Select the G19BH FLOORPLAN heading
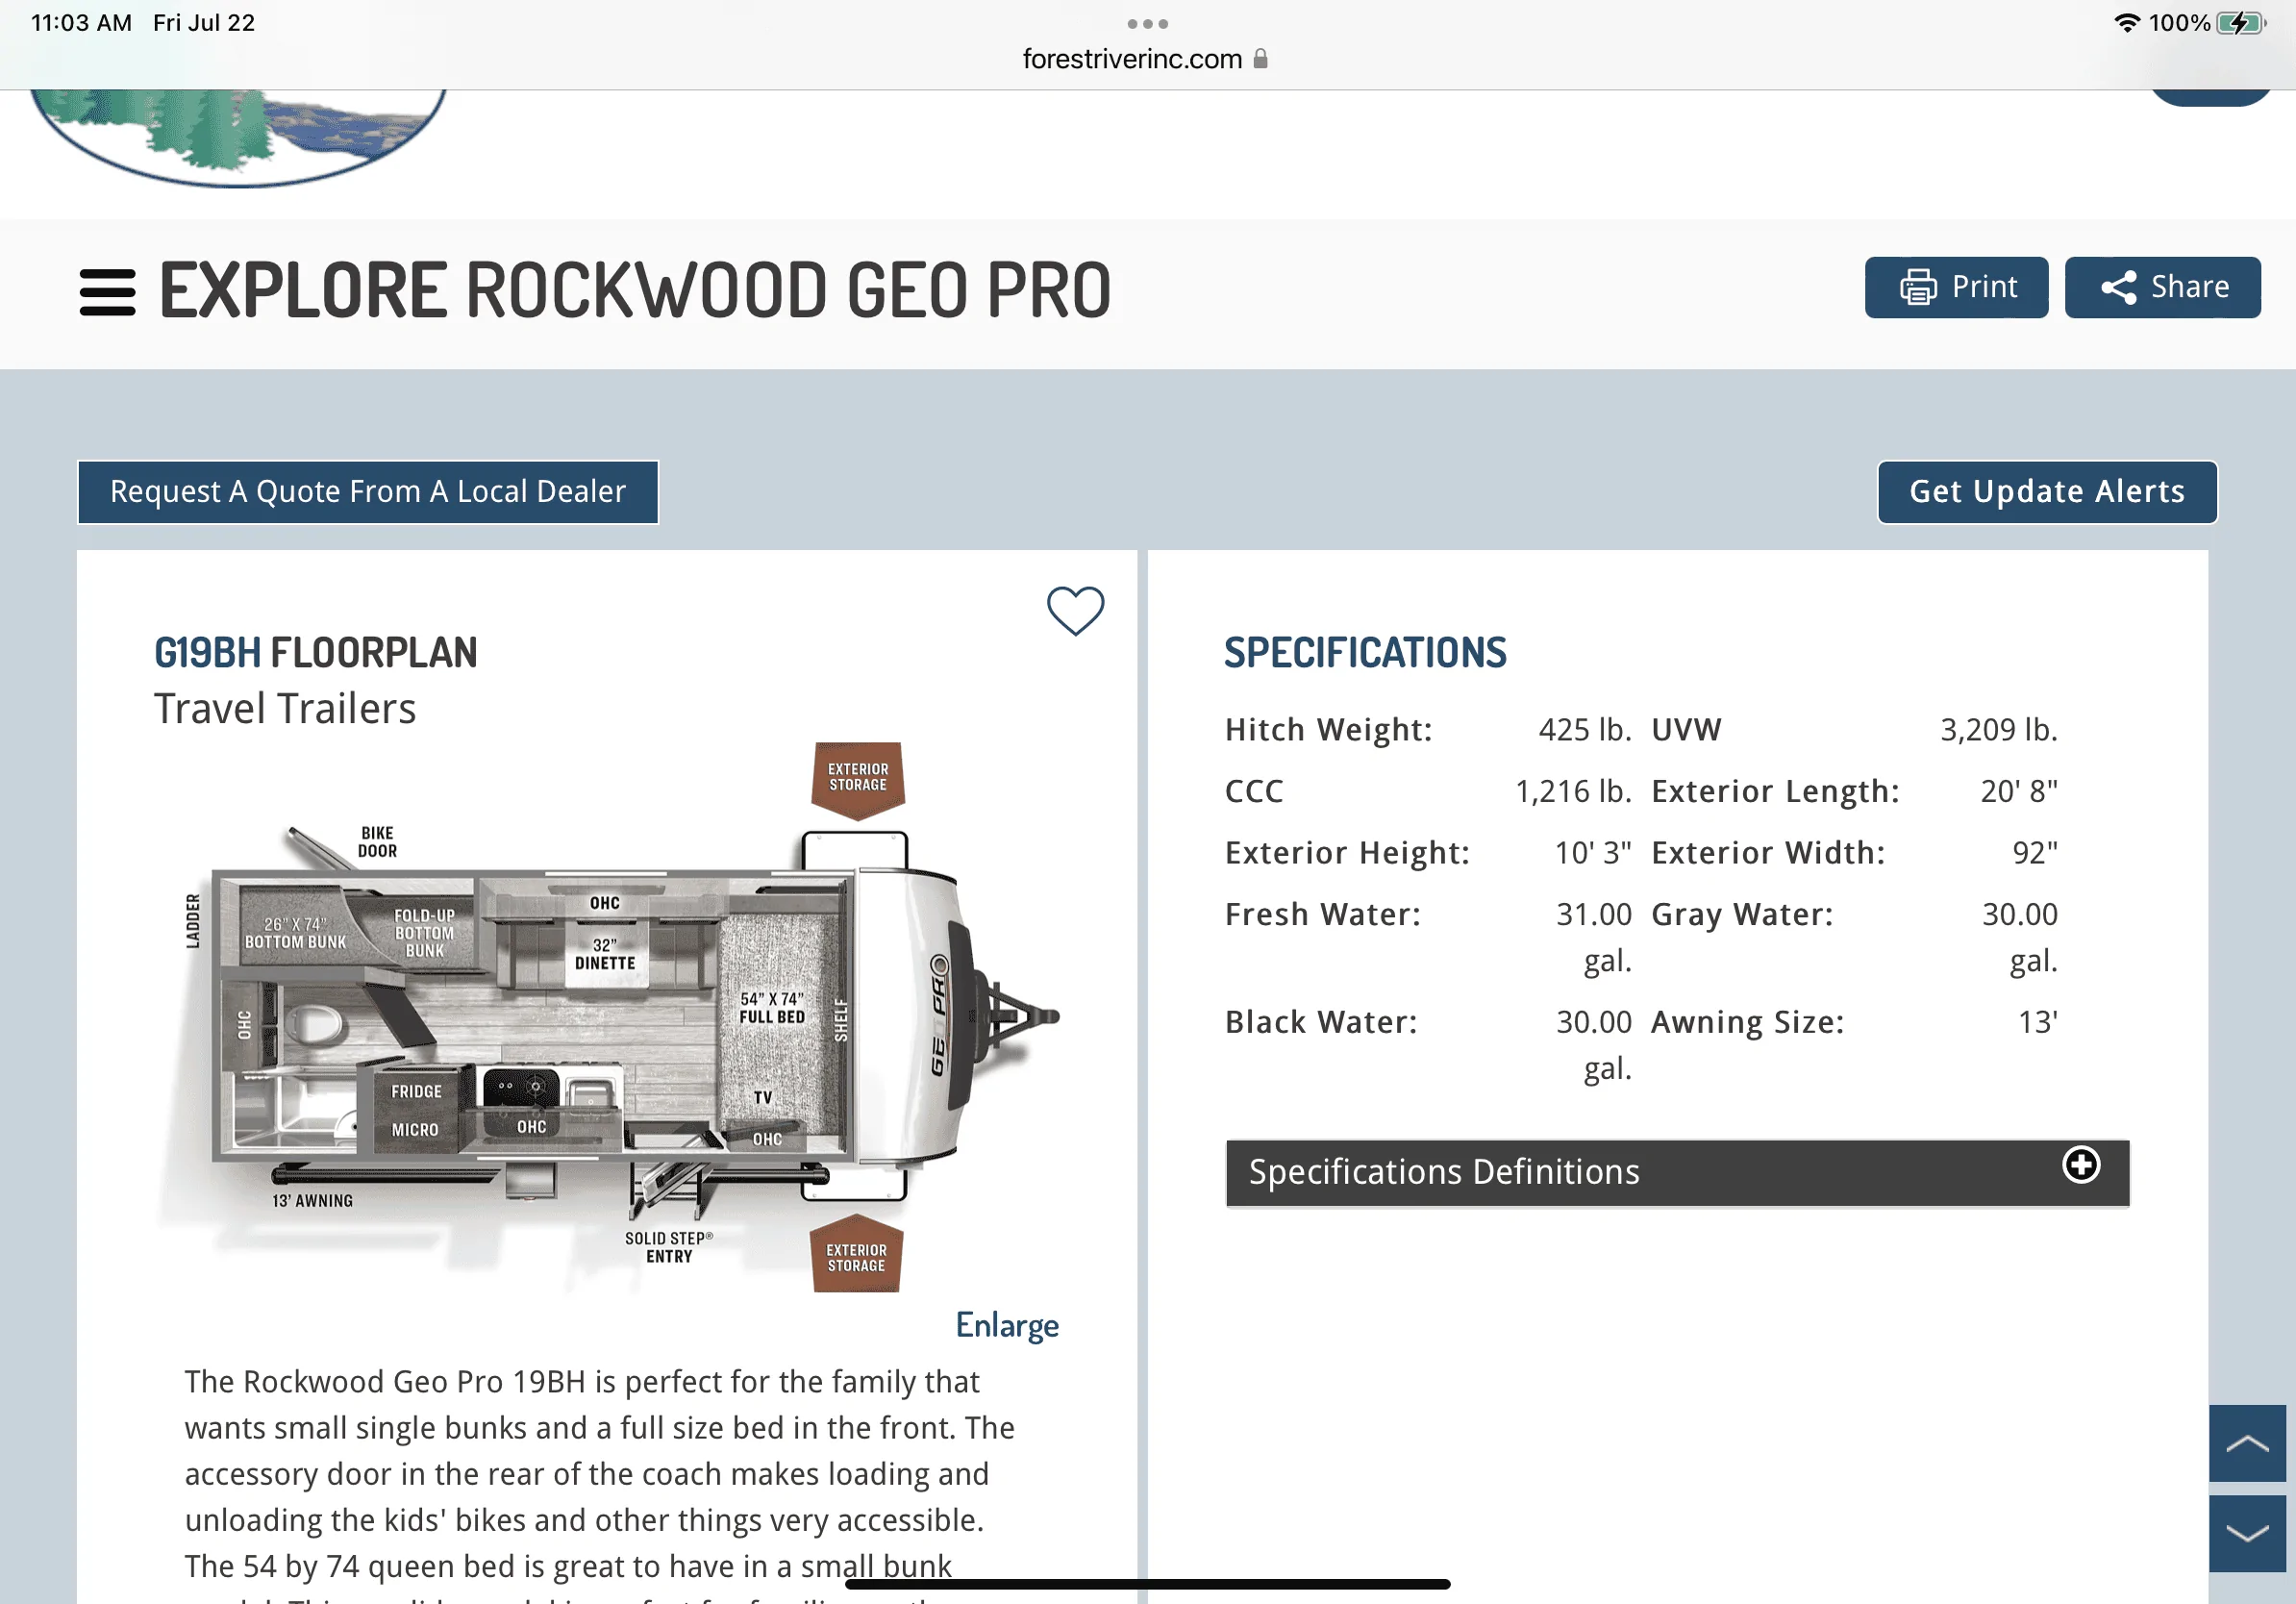The height and width of the screenshot is (1604, 2296). [x=316, y=652]
